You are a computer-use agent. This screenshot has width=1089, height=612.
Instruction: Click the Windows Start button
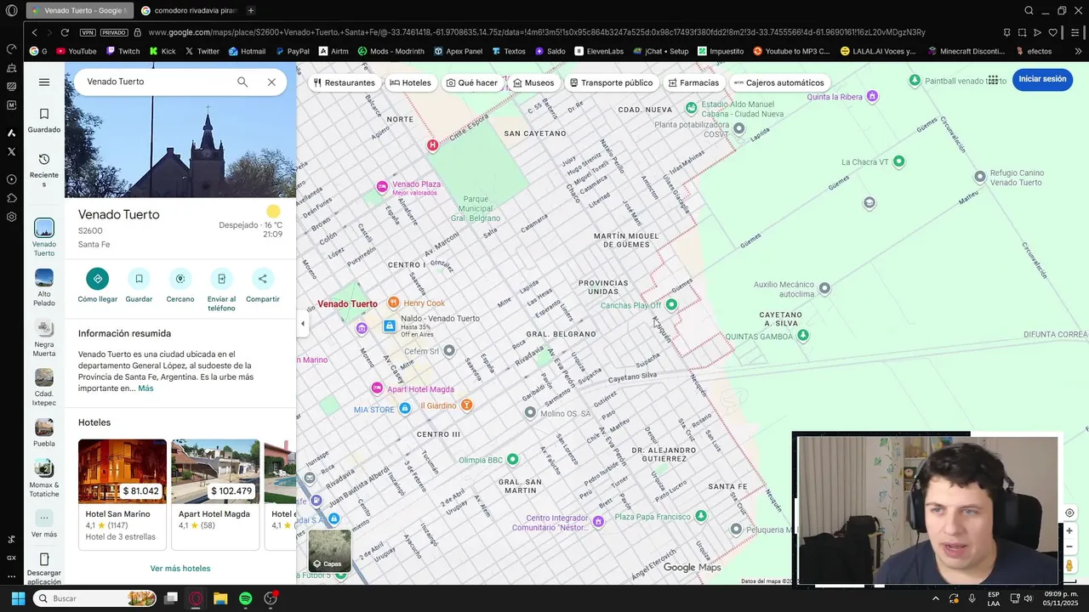coord(18,598)
